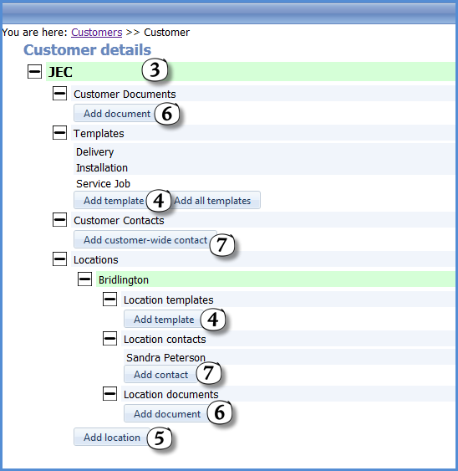Select the Sandra Peterson contact
458x471 pixels.
[165, 357]
